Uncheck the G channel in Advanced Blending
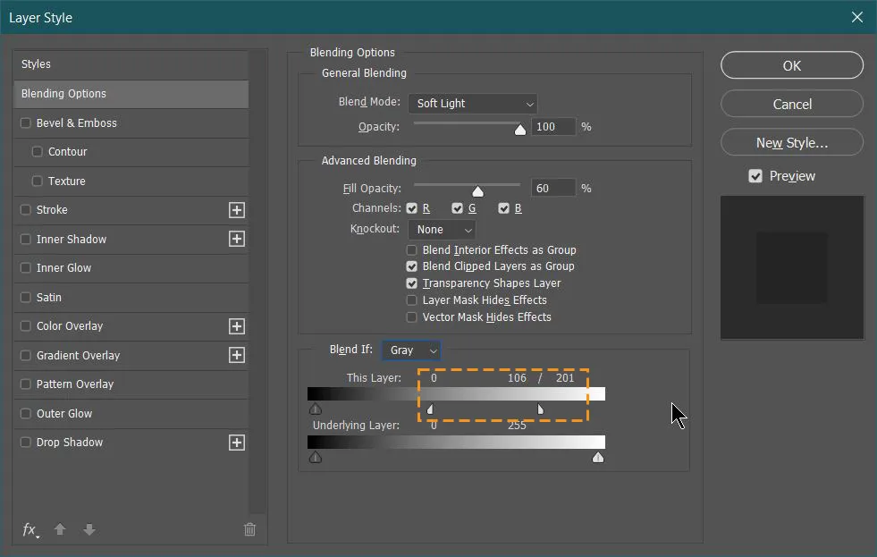Screen dimensions: 877x557 coord(458,208)
